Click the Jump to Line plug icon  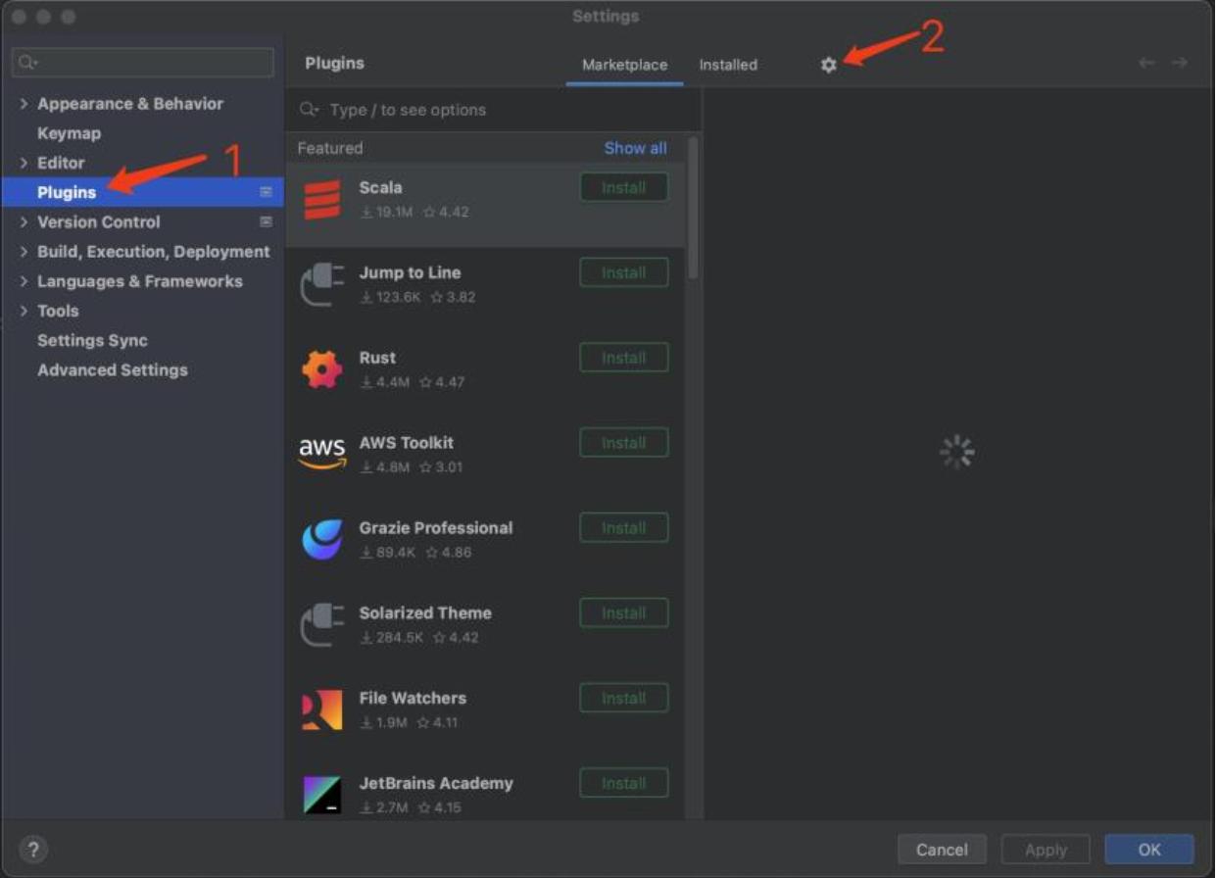click(321, 285)
